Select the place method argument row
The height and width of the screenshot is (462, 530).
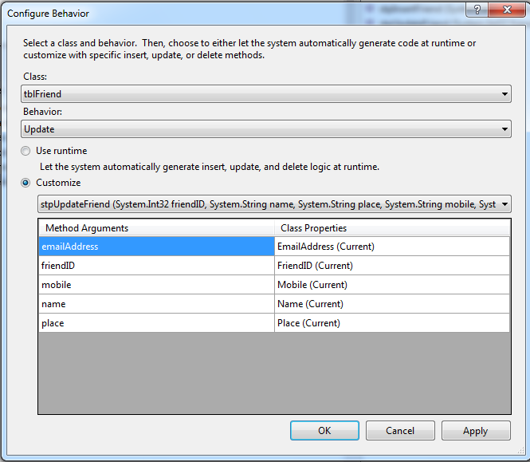157,323
